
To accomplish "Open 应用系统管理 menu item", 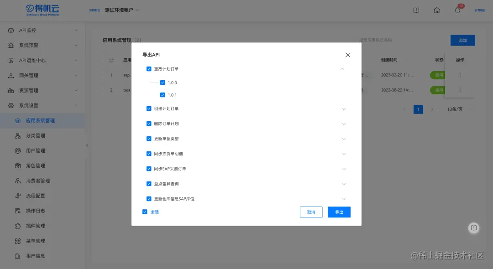I will [42, 121].
